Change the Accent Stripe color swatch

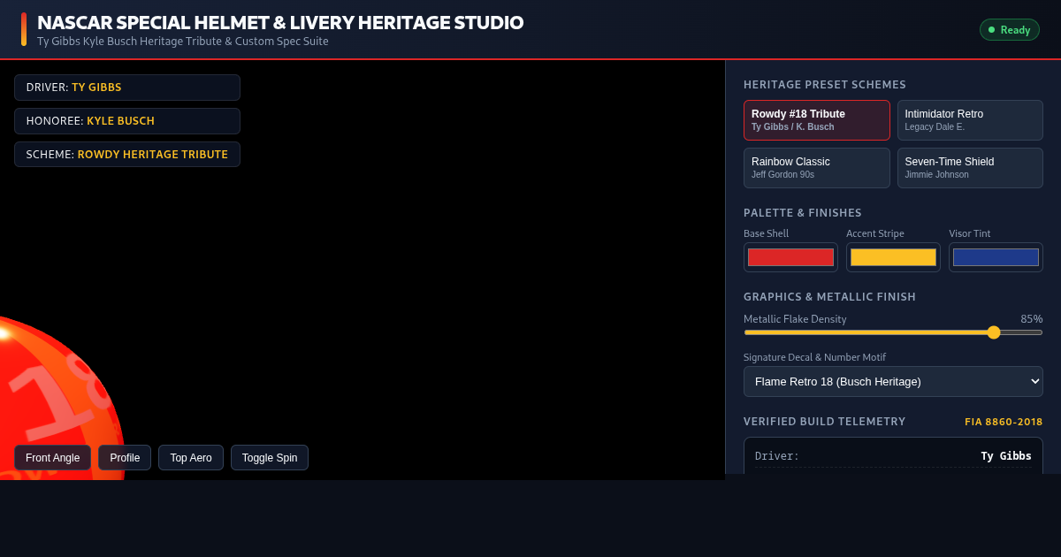click(893, 257)
